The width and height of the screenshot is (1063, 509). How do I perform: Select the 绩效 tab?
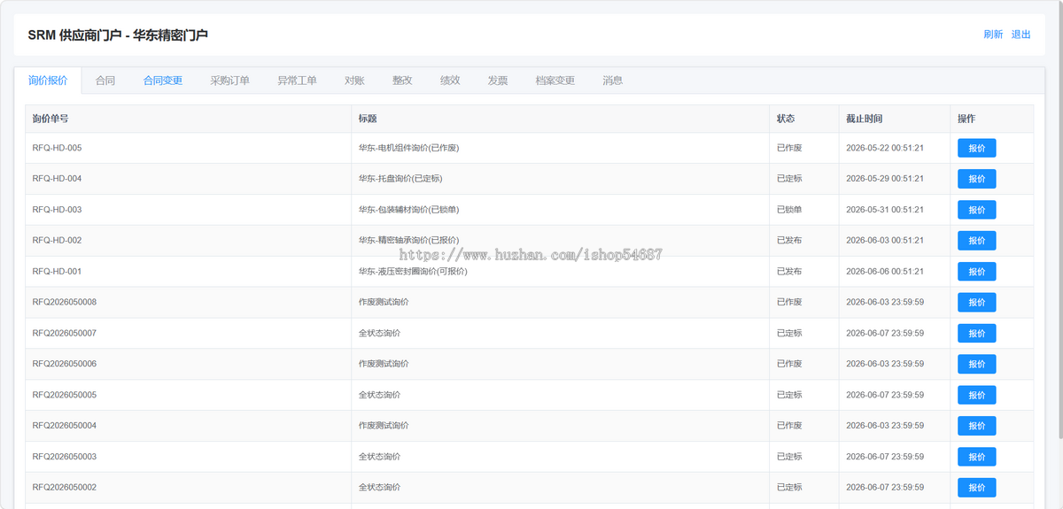coord(450,81)
